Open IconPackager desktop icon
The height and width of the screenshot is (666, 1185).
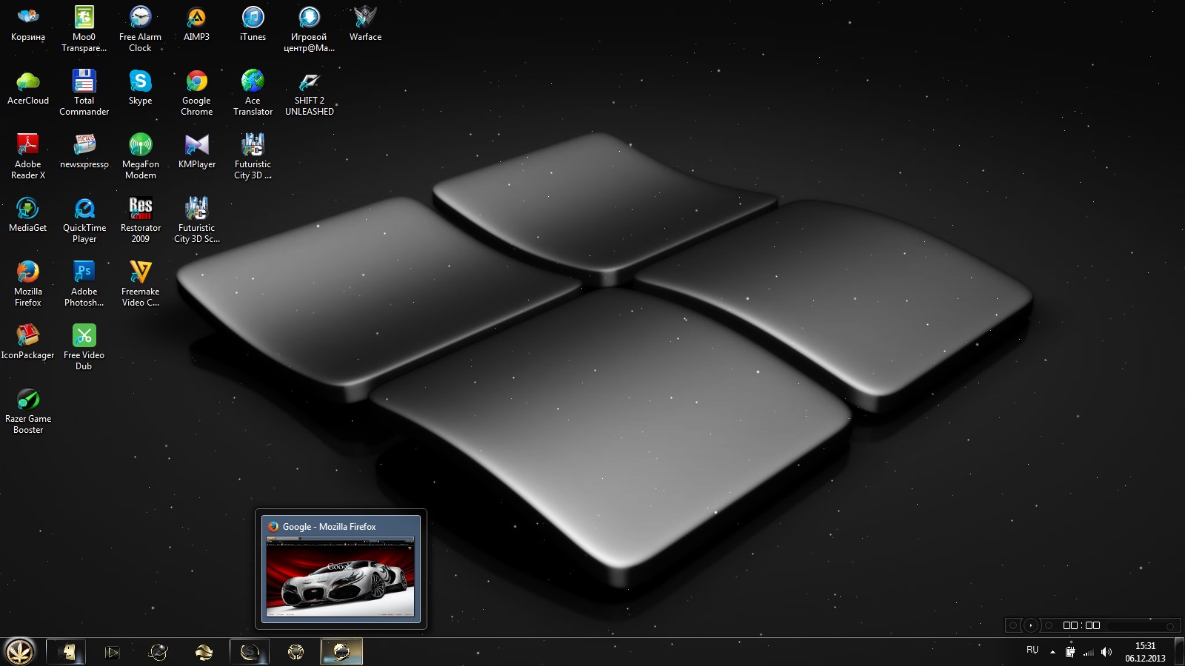[x=28, y=342]
